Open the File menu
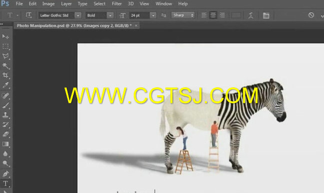The height and width of the screenshot is (193, 324). coord(19,4)
